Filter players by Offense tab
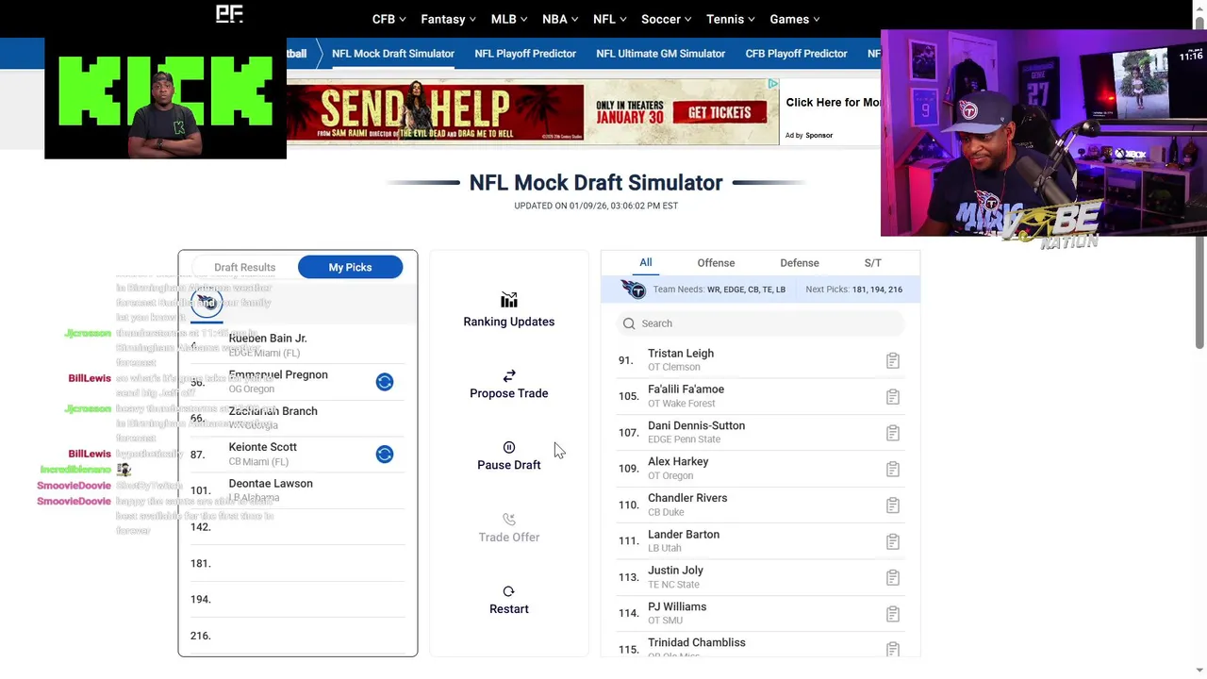The image size is (1207, 679). [716, 263]
